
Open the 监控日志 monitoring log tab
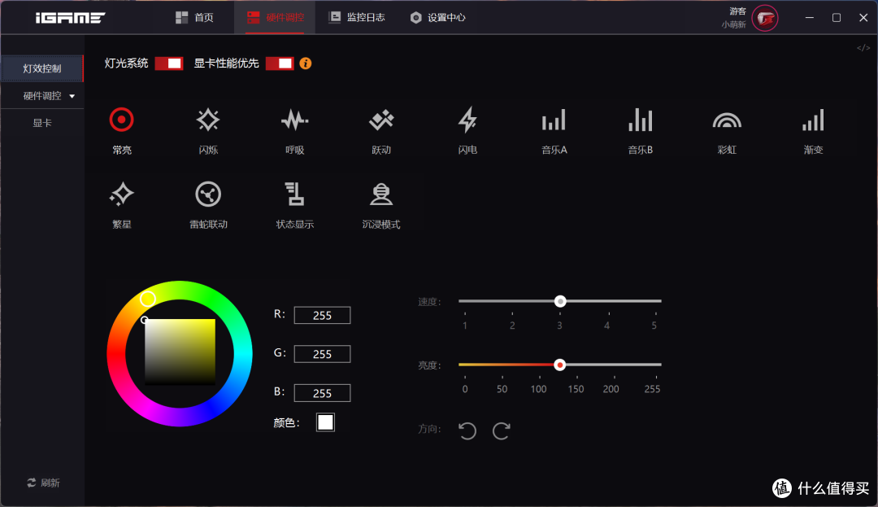pos(357,18)
